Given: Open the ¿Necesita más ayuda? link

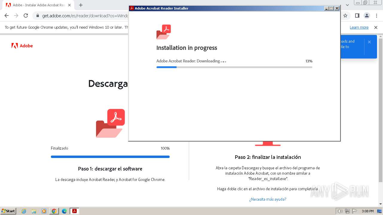Looking at the screenshot, I should click(268, 199).
